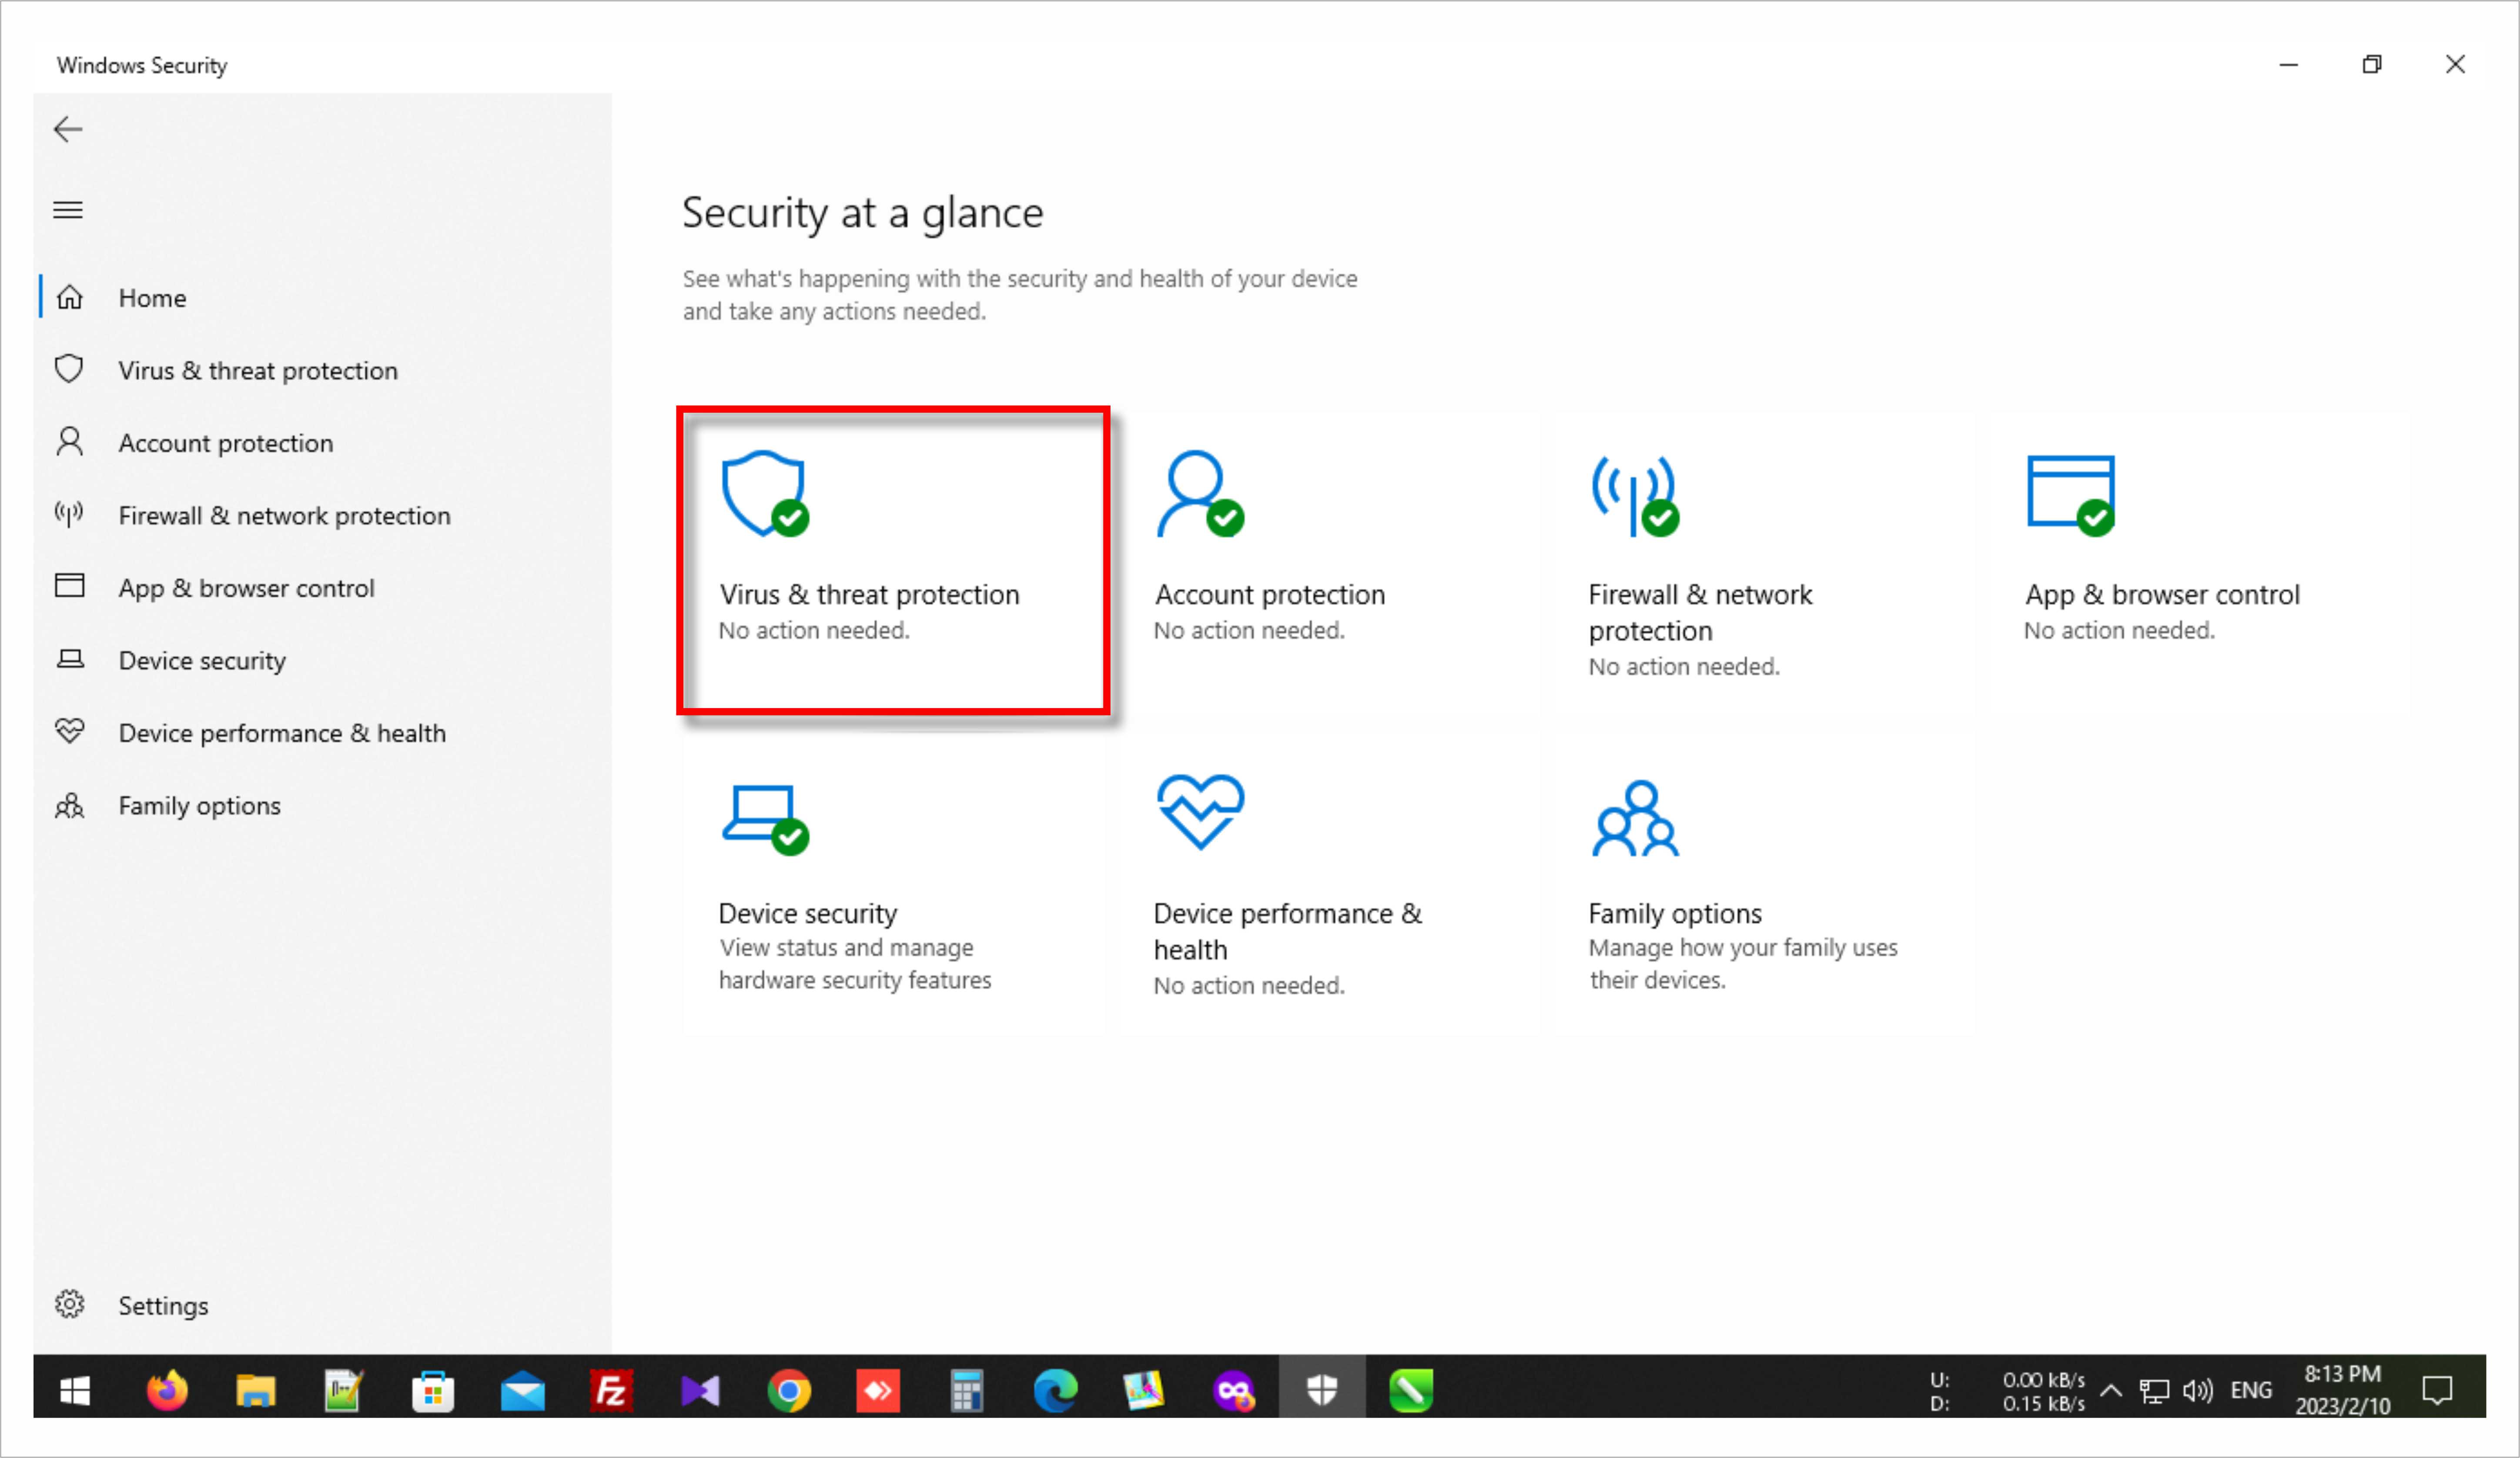
Task: Click the person icon in sidebar
Action: click(x=69, y=442)
